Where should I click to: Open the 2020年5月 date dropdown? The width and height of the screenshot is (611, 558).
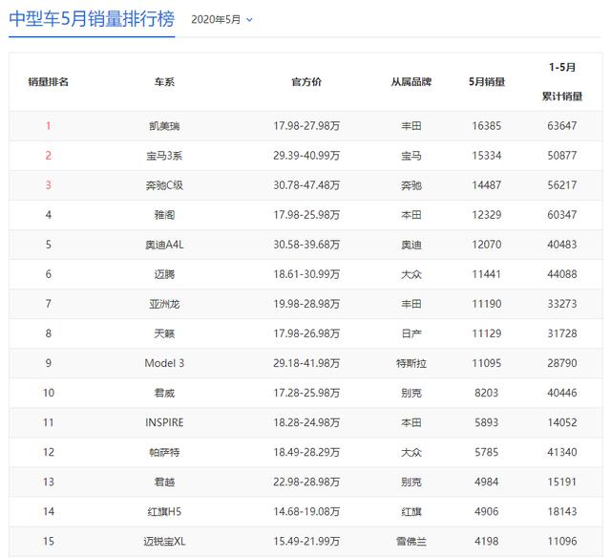221,19
